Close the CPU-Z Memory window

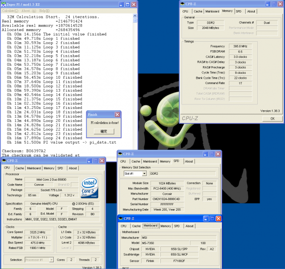[280, 4]
